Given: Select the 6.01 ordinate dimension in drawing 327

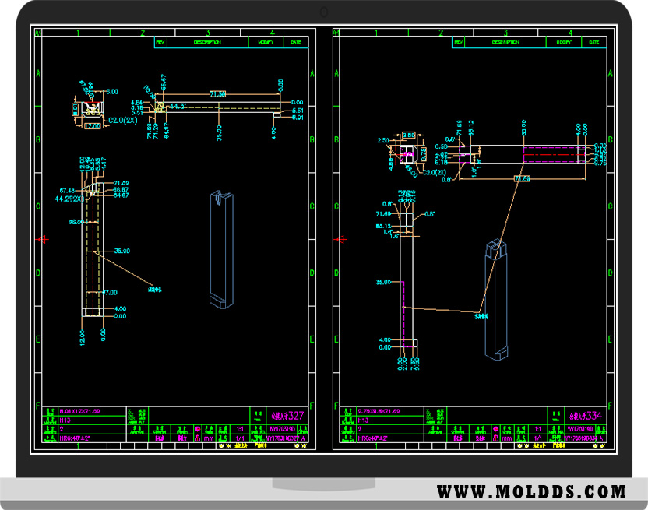Looking at the screenshot, I should tap(298, 118).
